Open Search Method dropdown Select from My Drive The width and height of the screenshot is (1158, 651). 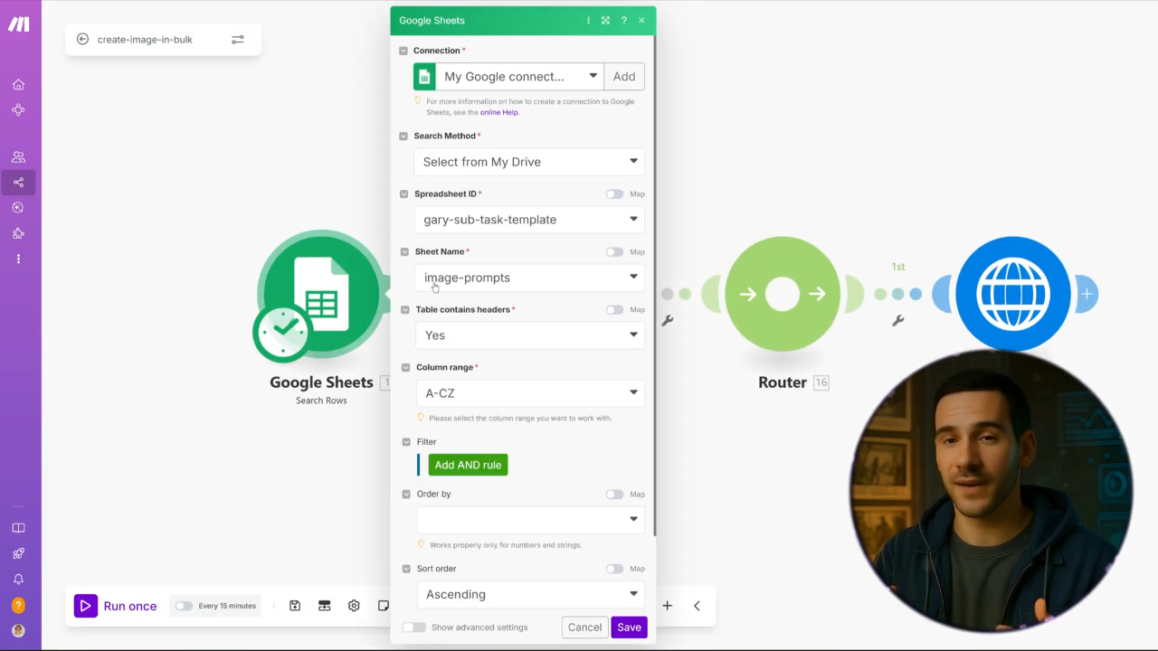pos(530,162)
